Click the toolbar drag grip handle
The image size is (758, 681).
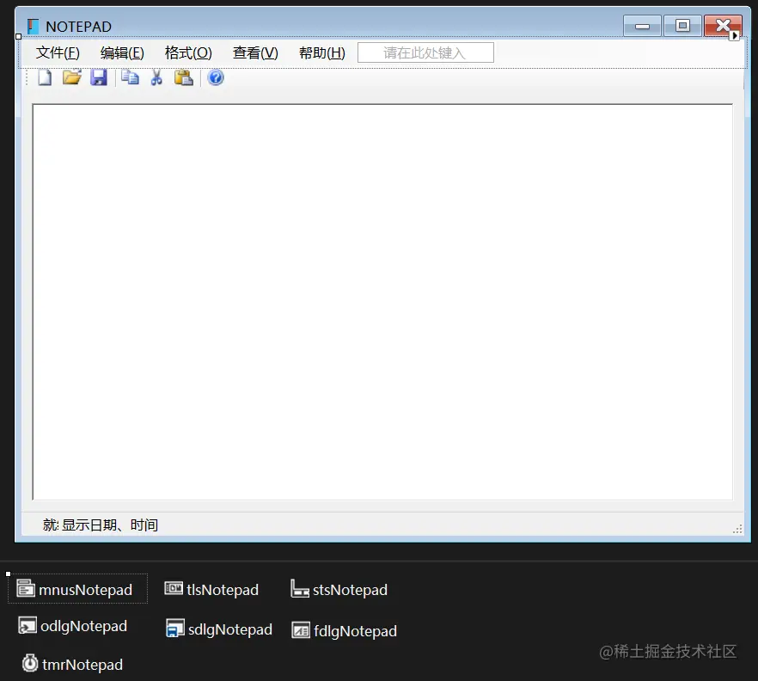pos(28,77)
